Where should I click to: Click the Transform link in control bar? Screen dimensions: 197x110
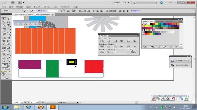click(135, 11)
